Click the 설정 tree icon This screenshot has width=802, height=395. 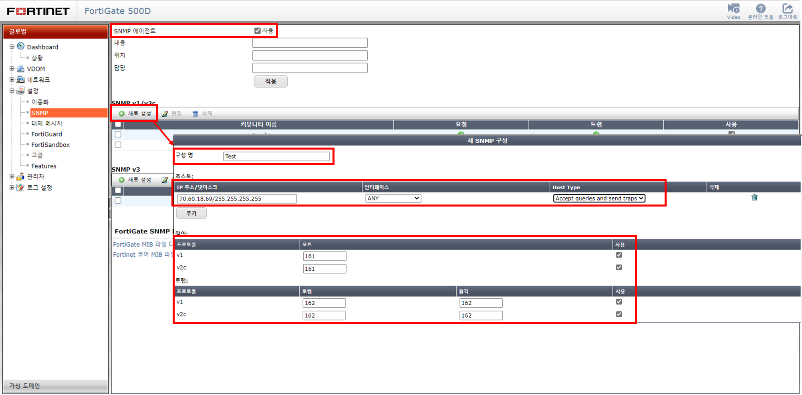pos(21,91)
